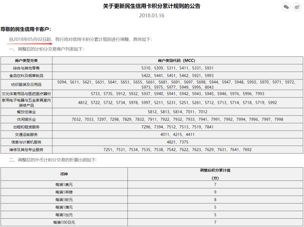Select points value for 每满1澳元
This screenshot has width=304, height=227.
tap(215, 207)
